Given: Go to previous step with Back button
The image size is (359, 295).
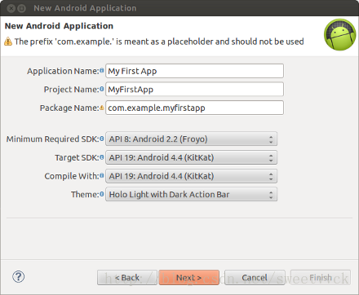Looking at the screenshot, I should (127, 277).
